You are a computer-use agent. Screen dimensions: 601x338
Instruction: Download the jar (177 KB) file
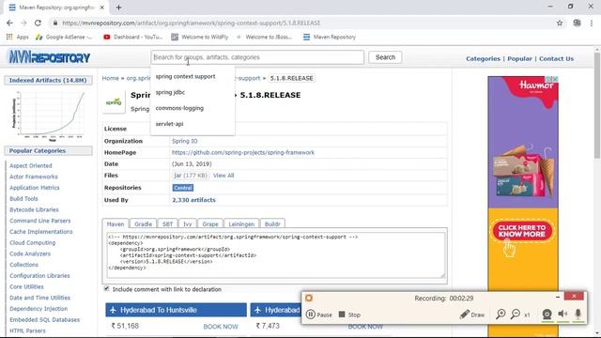click(x=190, y=176)
